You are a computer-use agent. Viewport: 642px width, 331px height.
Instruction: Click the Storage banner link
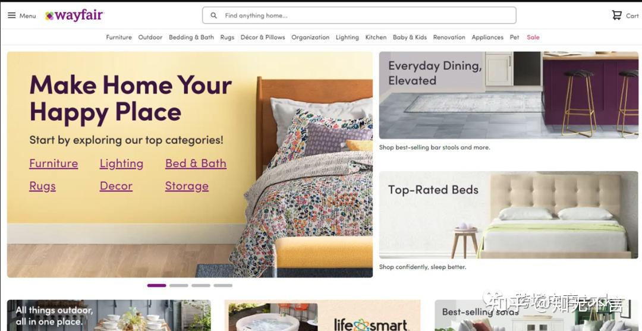point(187,187)
